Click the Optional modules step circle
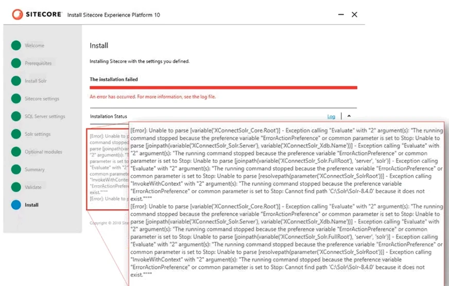Viewport: 449px width, 286px height. point(16,152)
